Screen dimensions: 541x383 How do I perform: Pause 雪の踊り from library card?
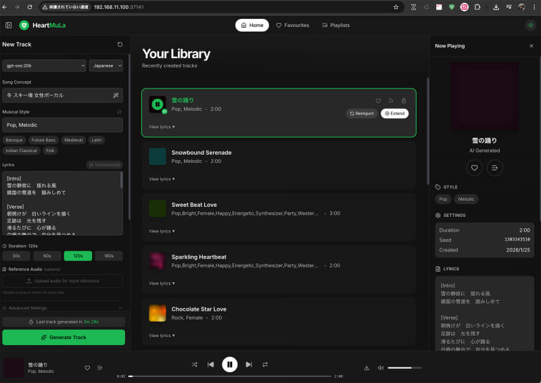pyautogui.click(x=158, y=104)
